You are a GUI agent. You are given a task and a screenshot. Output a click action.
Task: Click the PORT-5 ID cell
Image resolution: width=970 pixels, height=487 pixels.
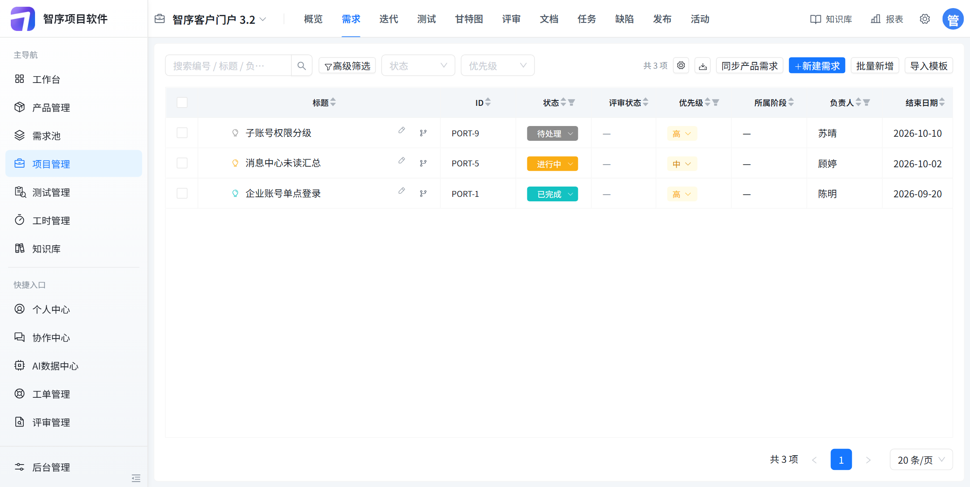[465, 163]
